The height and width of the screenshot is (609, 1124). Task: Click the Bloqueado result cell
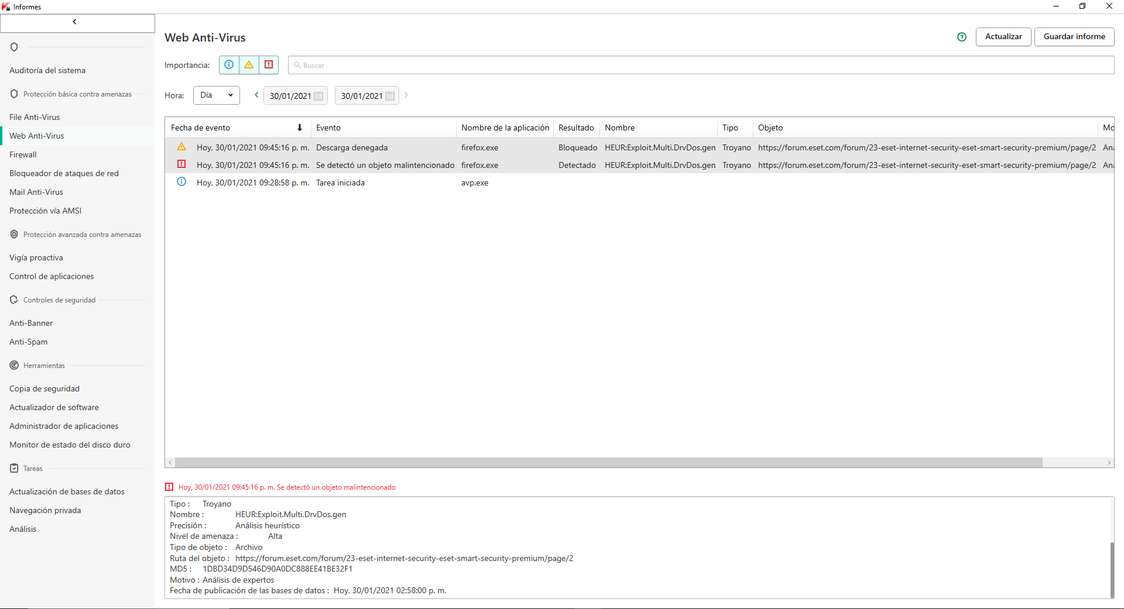point(578,147)
